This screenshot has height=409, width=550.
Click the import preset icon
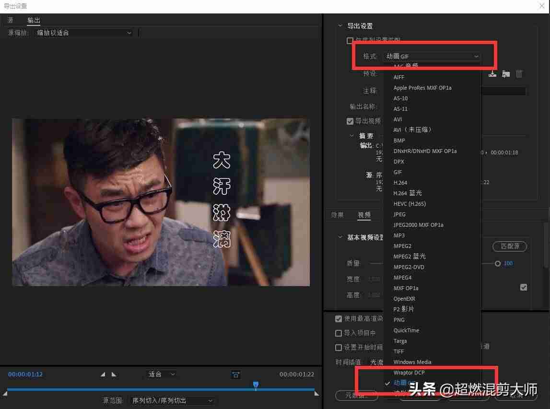506,74
